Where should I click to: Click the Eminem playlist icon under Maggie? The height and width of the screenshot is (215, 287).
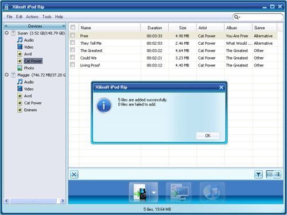[20, 110]
